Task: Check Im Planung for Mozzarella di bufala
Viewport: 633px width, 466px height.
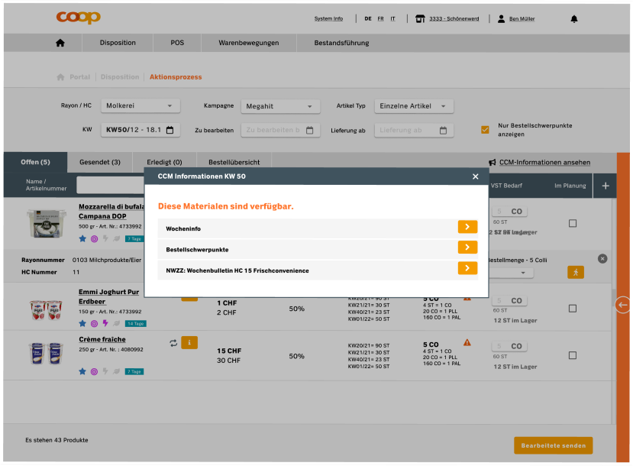Action: point(572,223)
